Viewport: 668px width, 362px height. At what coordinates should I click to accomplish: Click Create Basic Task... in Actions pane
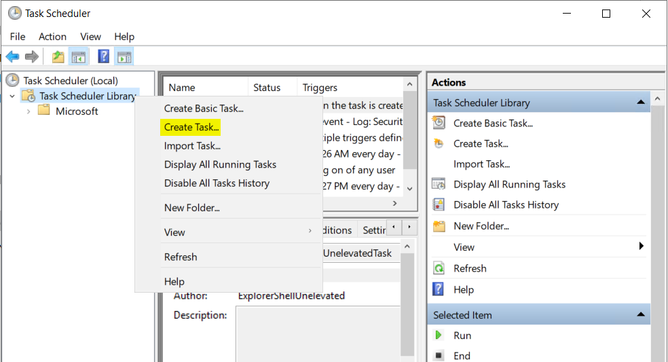(x=493, y=123)
